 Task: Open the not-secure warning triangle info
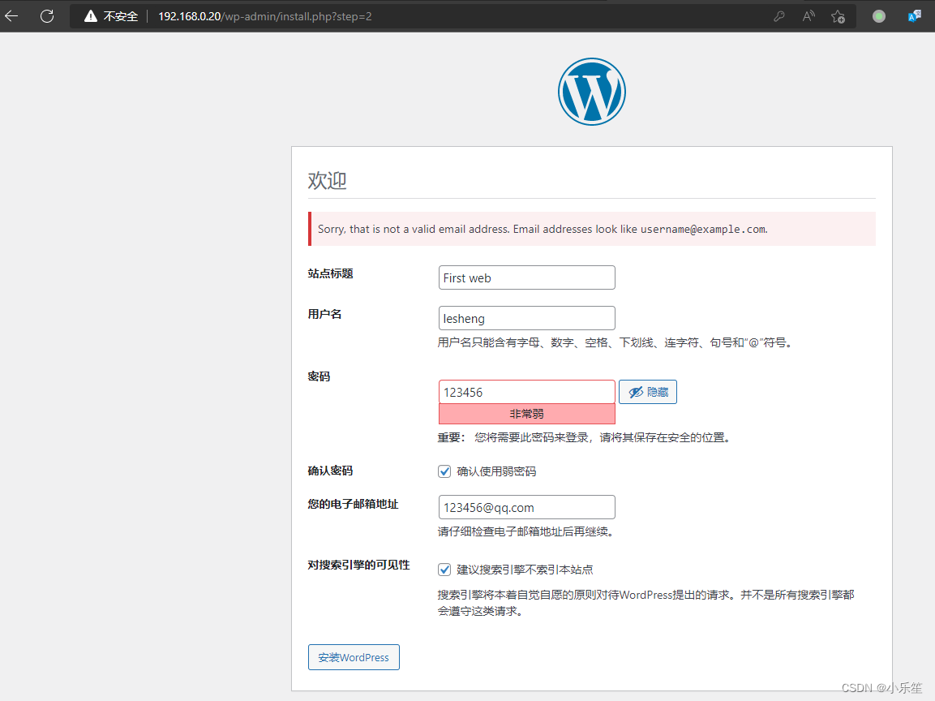point(91,16)
